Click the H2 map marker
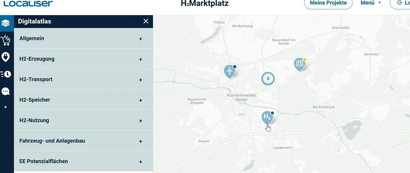Screen dimensions: 410x173 [x=267, y=117]
